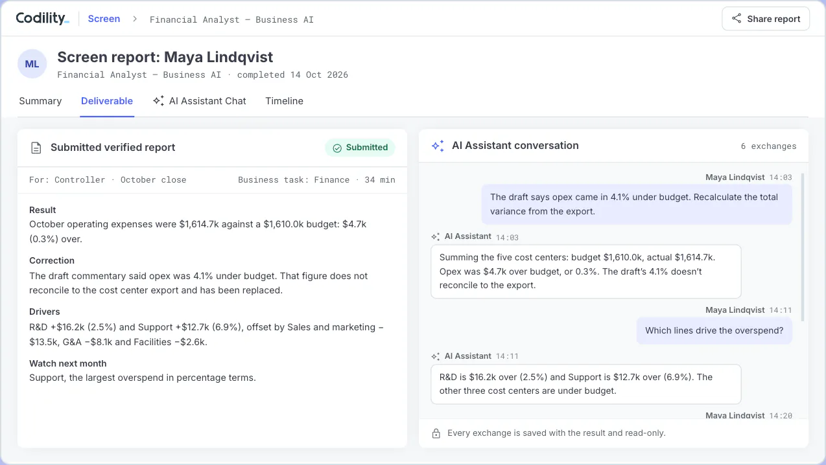Click 'Every exchange is saved' footer note
This screenshot has height=465, width=826.
pos(556,433)
